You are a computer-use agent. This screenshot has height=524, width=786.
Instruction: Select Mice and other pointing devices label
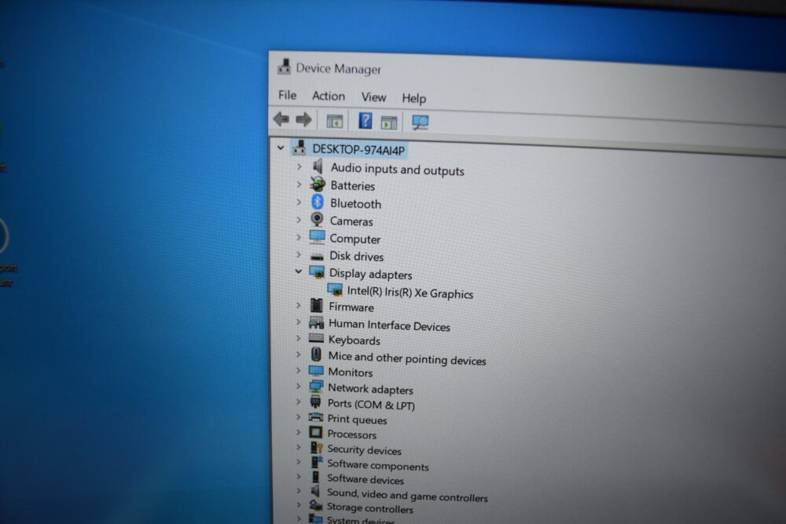407,358
